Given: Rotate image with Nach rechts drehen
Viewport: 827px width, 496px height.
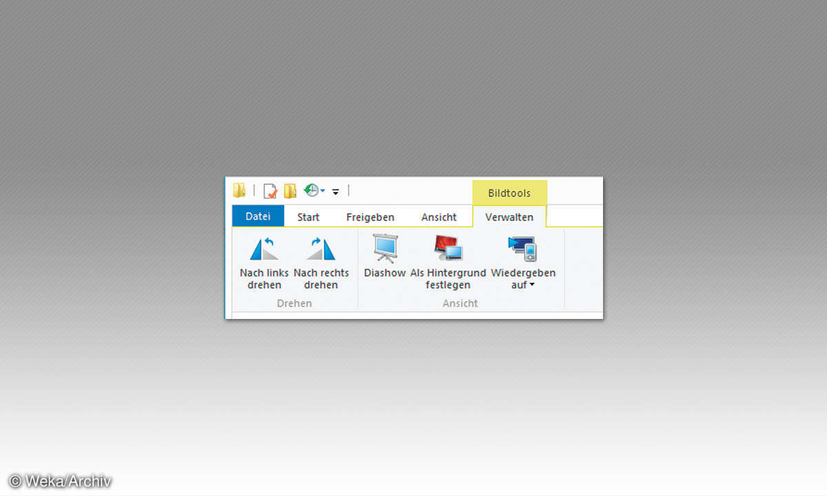Looking at the screenshot, I should click(x=321, y=262).
